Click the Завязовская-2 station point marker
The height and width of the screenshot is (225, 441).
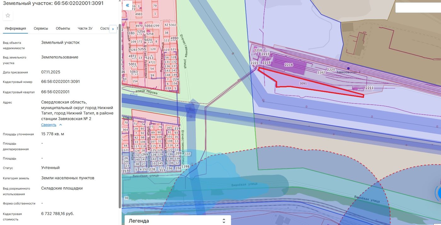tap(348, 68)
